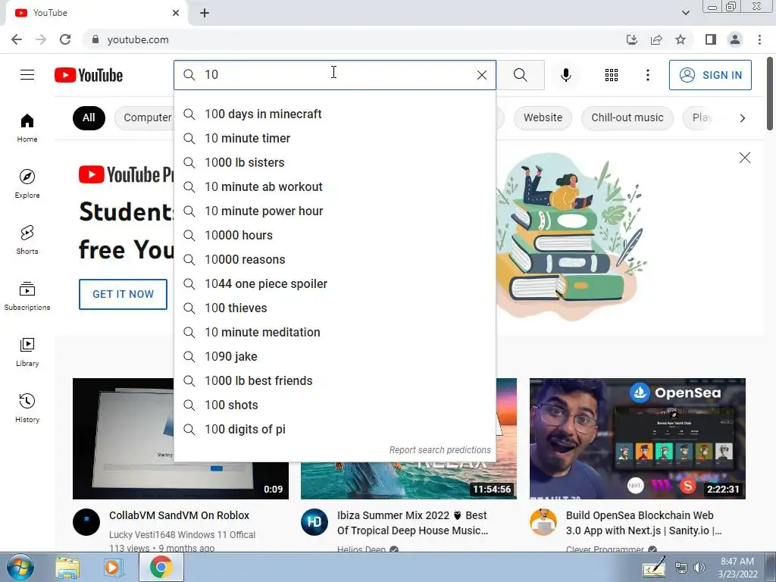This screenshot has height=582, width=776.
Task: Open the OpenSea Blockchain video thumbnail
Action: (x=637, y=439)
